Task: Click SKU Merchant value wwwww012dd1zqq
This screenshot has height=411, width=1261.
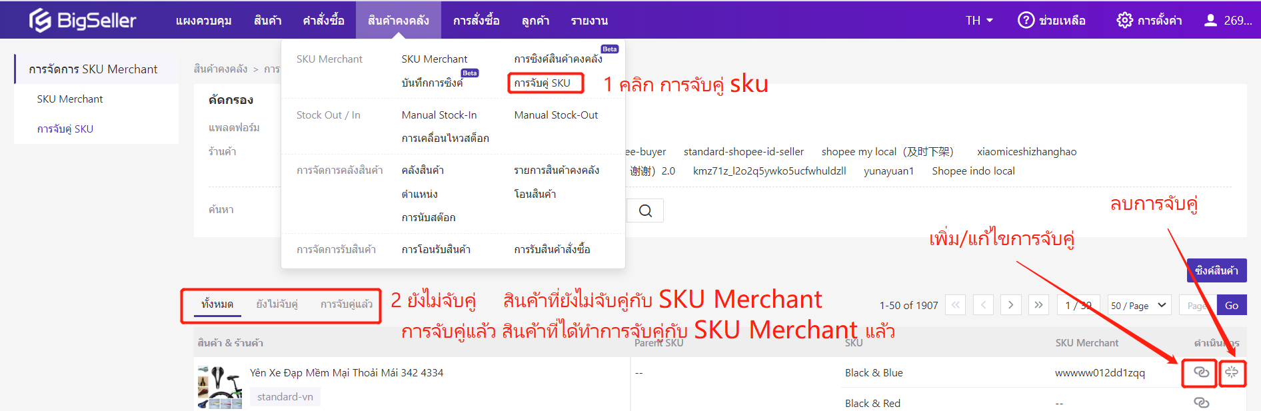Action: click(1100, 372)
